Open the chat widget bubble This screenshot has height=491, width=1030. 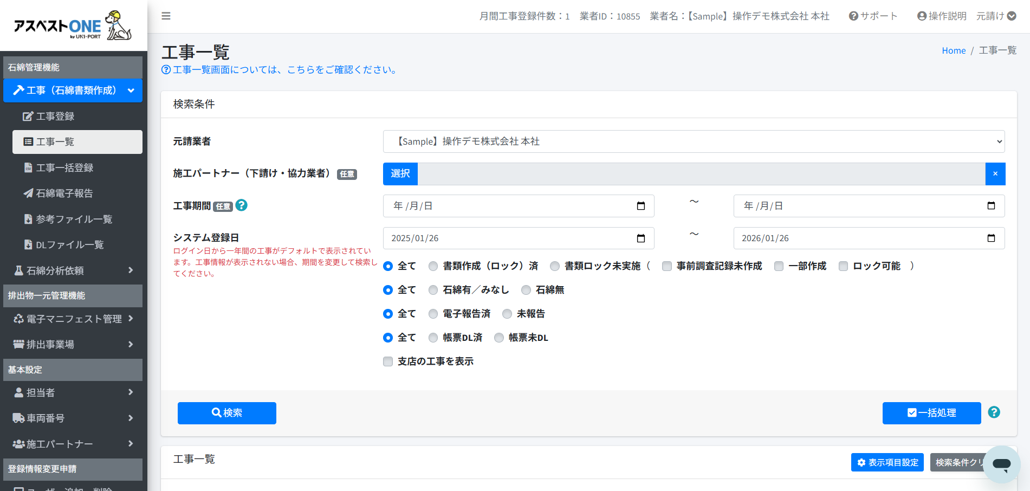(x=1001, y=464)
